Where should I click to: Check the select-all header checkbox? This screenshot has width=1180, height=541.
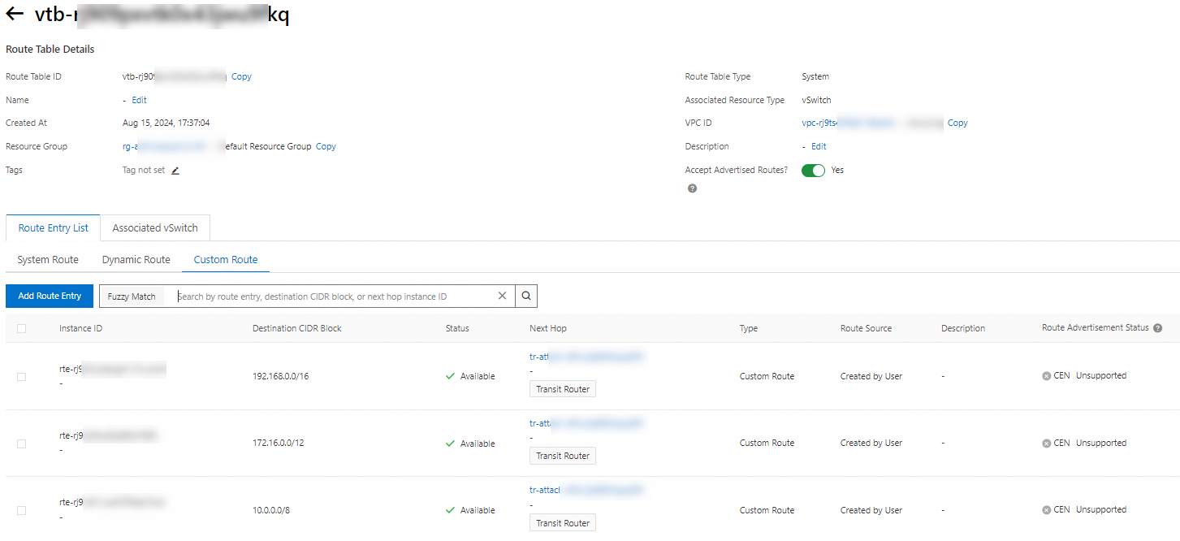[21, 328]
